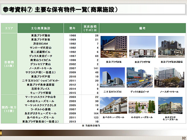Click the デックス東京ビーチ photo
This screenshot has width=187, height=140.
point(140,77)
